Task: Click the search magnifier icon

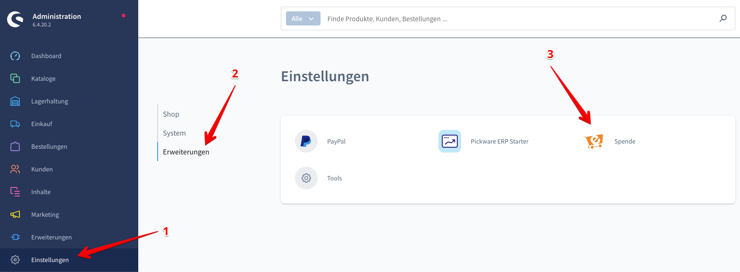Action: 723,19
